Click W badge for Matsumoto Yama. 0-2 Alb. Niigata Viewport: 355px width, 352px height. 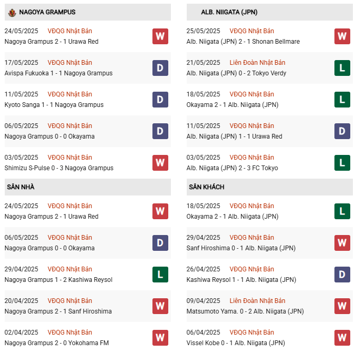342,306
